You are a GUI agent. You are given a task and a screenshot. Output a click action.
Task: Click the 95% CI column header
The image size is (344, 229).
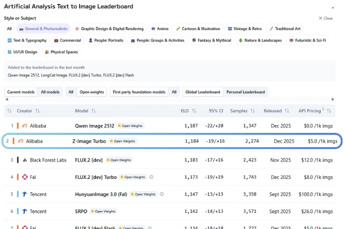point(216,111)
